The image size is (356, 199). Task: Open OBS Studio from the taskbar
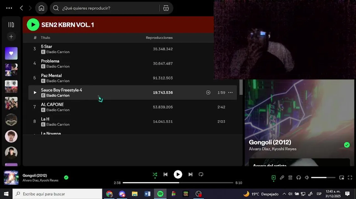point(199,194)
